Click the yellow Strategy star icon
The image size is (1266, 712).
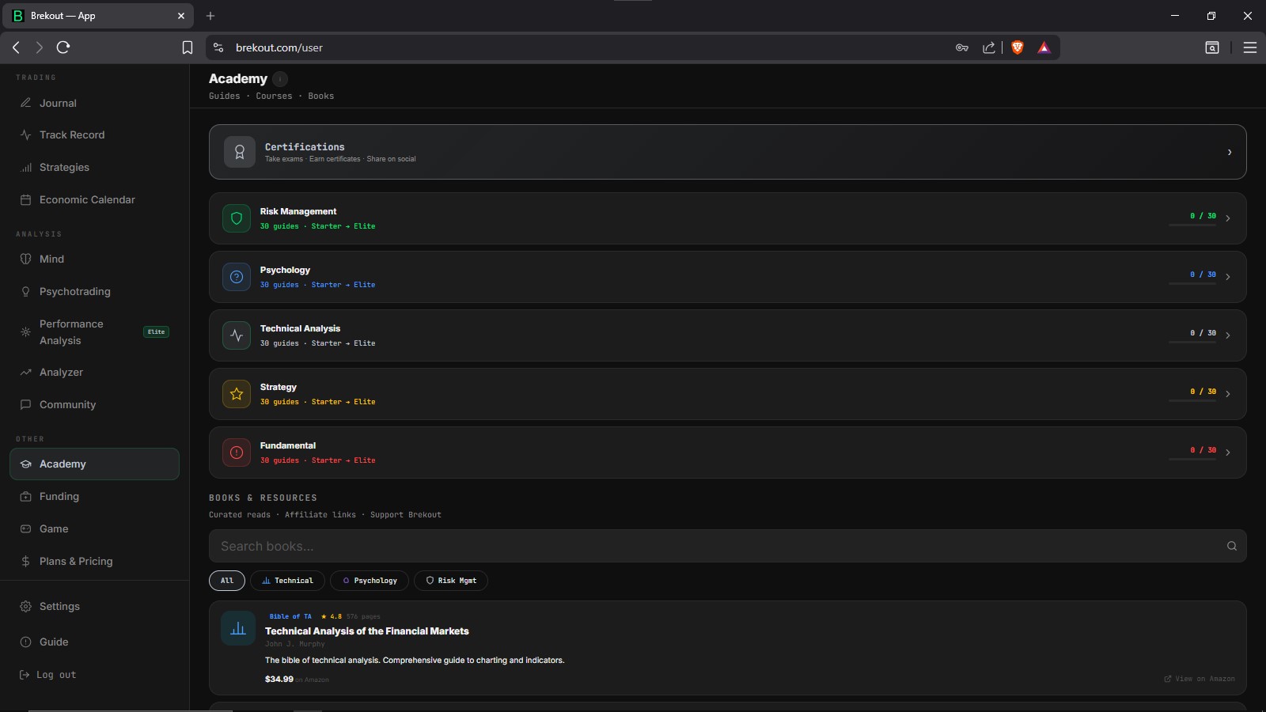click(x=236, y=394)
